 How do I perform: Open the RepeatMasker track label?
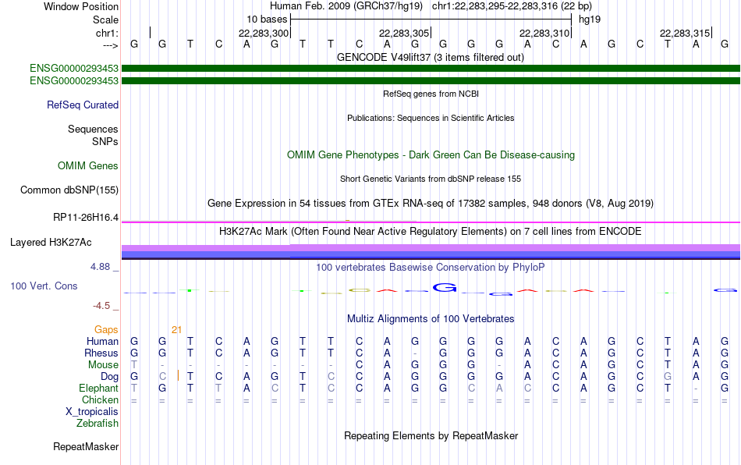tap(86, 446)
